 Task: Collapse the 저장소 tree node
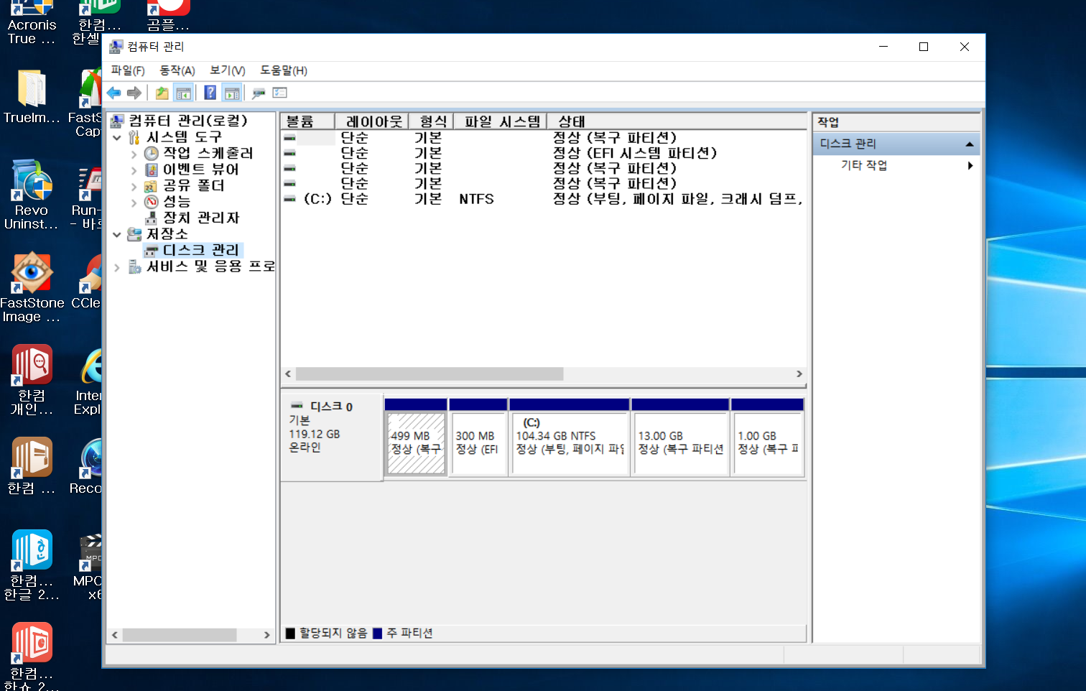[117, 234]
